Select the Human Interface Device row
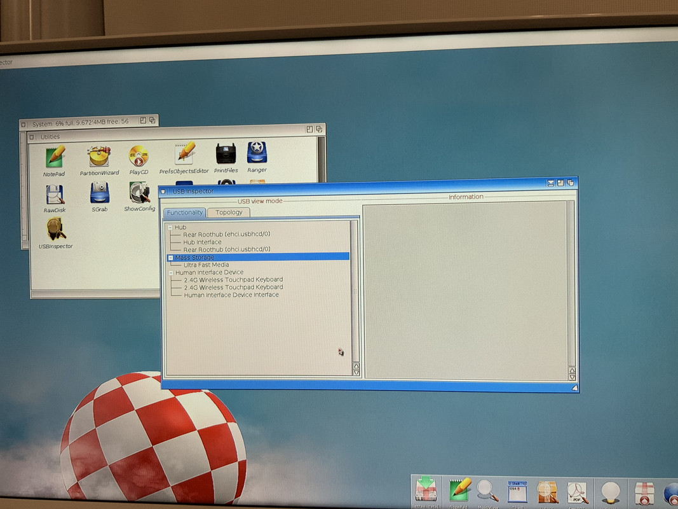 pyautogui.click(x=209, y=272)
